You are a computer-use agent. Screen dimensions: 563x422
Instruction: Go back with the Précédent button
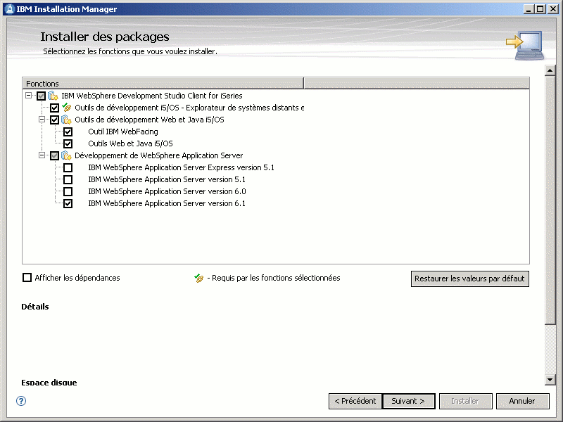[355, 401]
